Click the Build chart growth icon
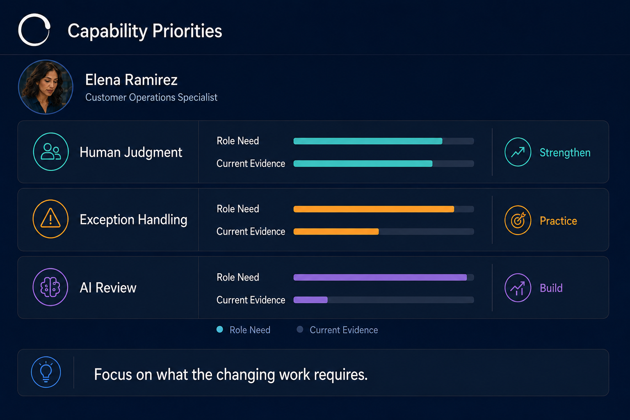The height and width of the screenshot is (420, 630). 518,288
